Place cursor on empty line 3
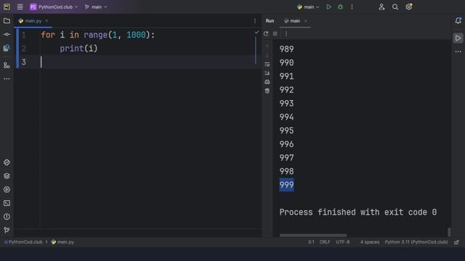 click(x=148, y=62)
